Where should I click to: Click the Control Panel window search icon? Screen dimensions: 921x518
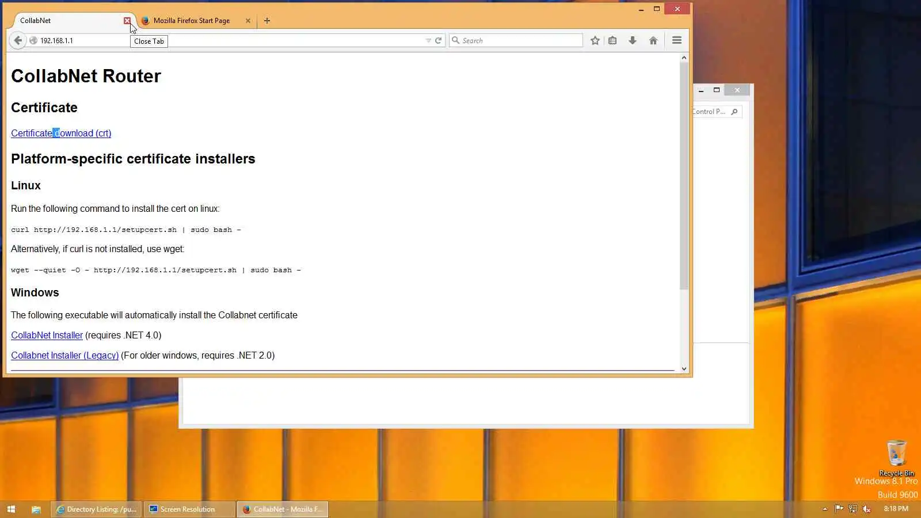[734, 112]
